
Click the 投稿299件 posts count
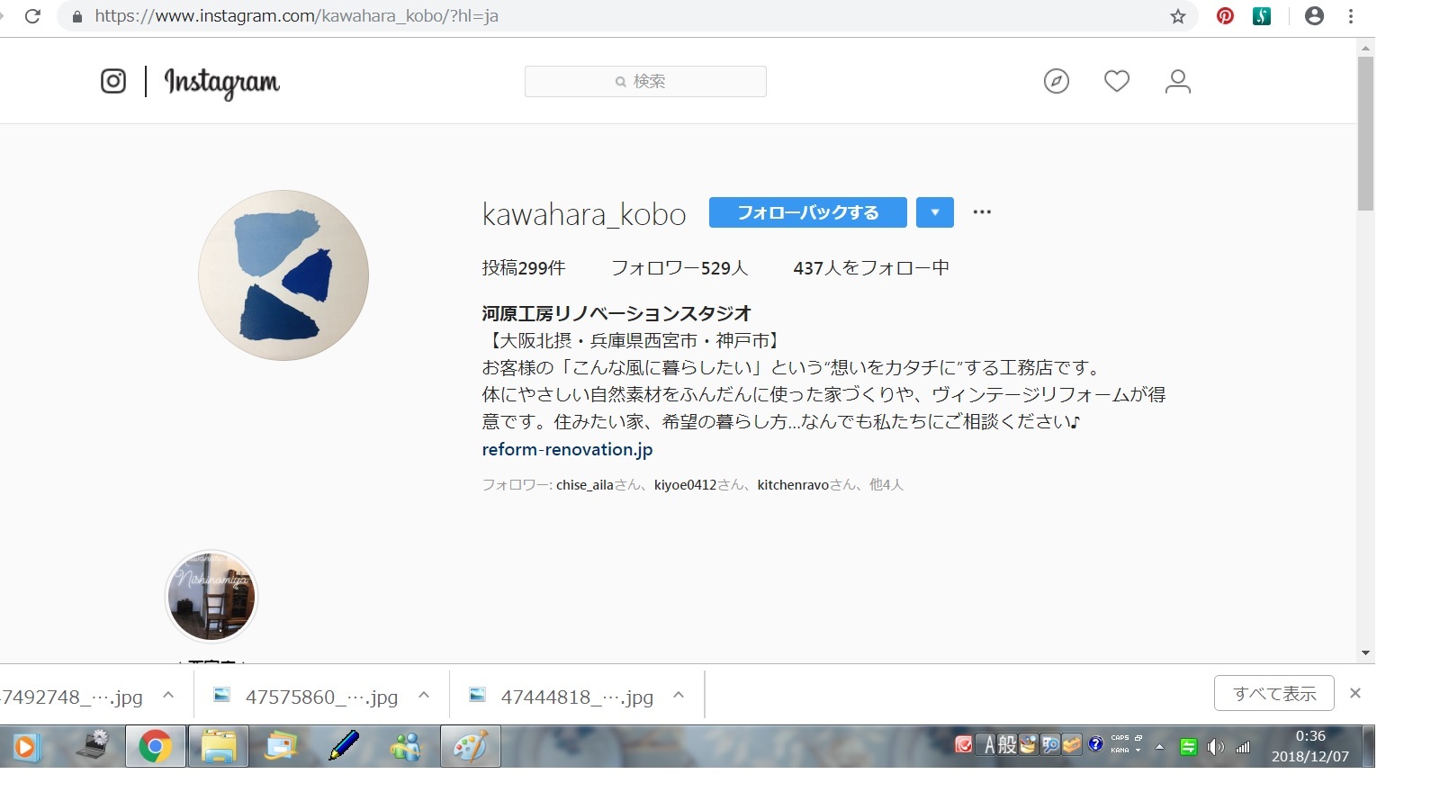pos(524,268)
